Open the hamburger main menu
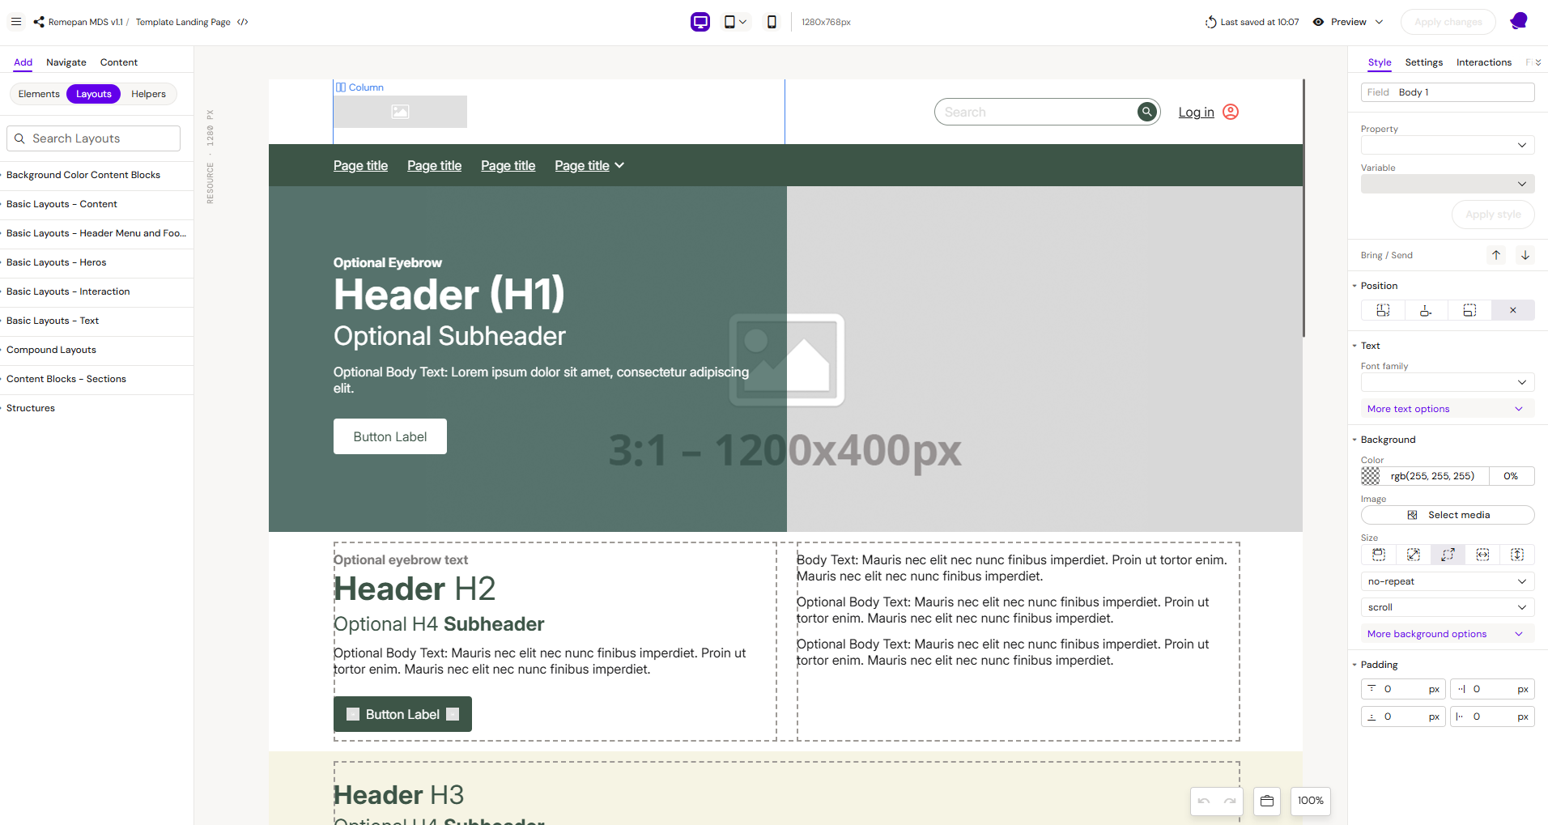Screen dimensions: 1548x825 16,22
